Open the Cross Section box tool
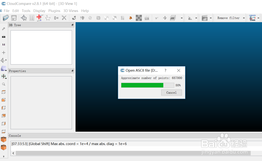Viewport: 262px width, 161px height. (x=173, y=18)
